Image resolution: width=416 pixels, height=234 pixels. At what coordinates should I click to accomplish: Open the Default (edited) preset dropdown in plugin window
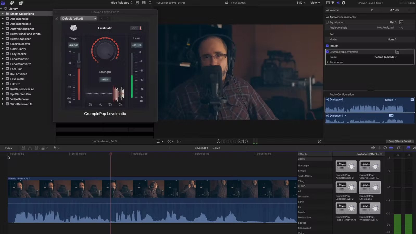coord(79,18)
